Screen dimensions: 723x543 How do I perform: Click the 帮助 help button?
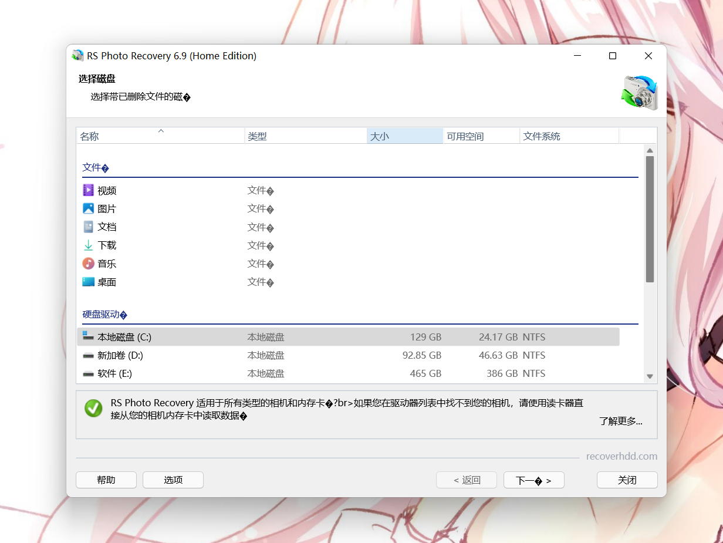(x=106, y=480)
